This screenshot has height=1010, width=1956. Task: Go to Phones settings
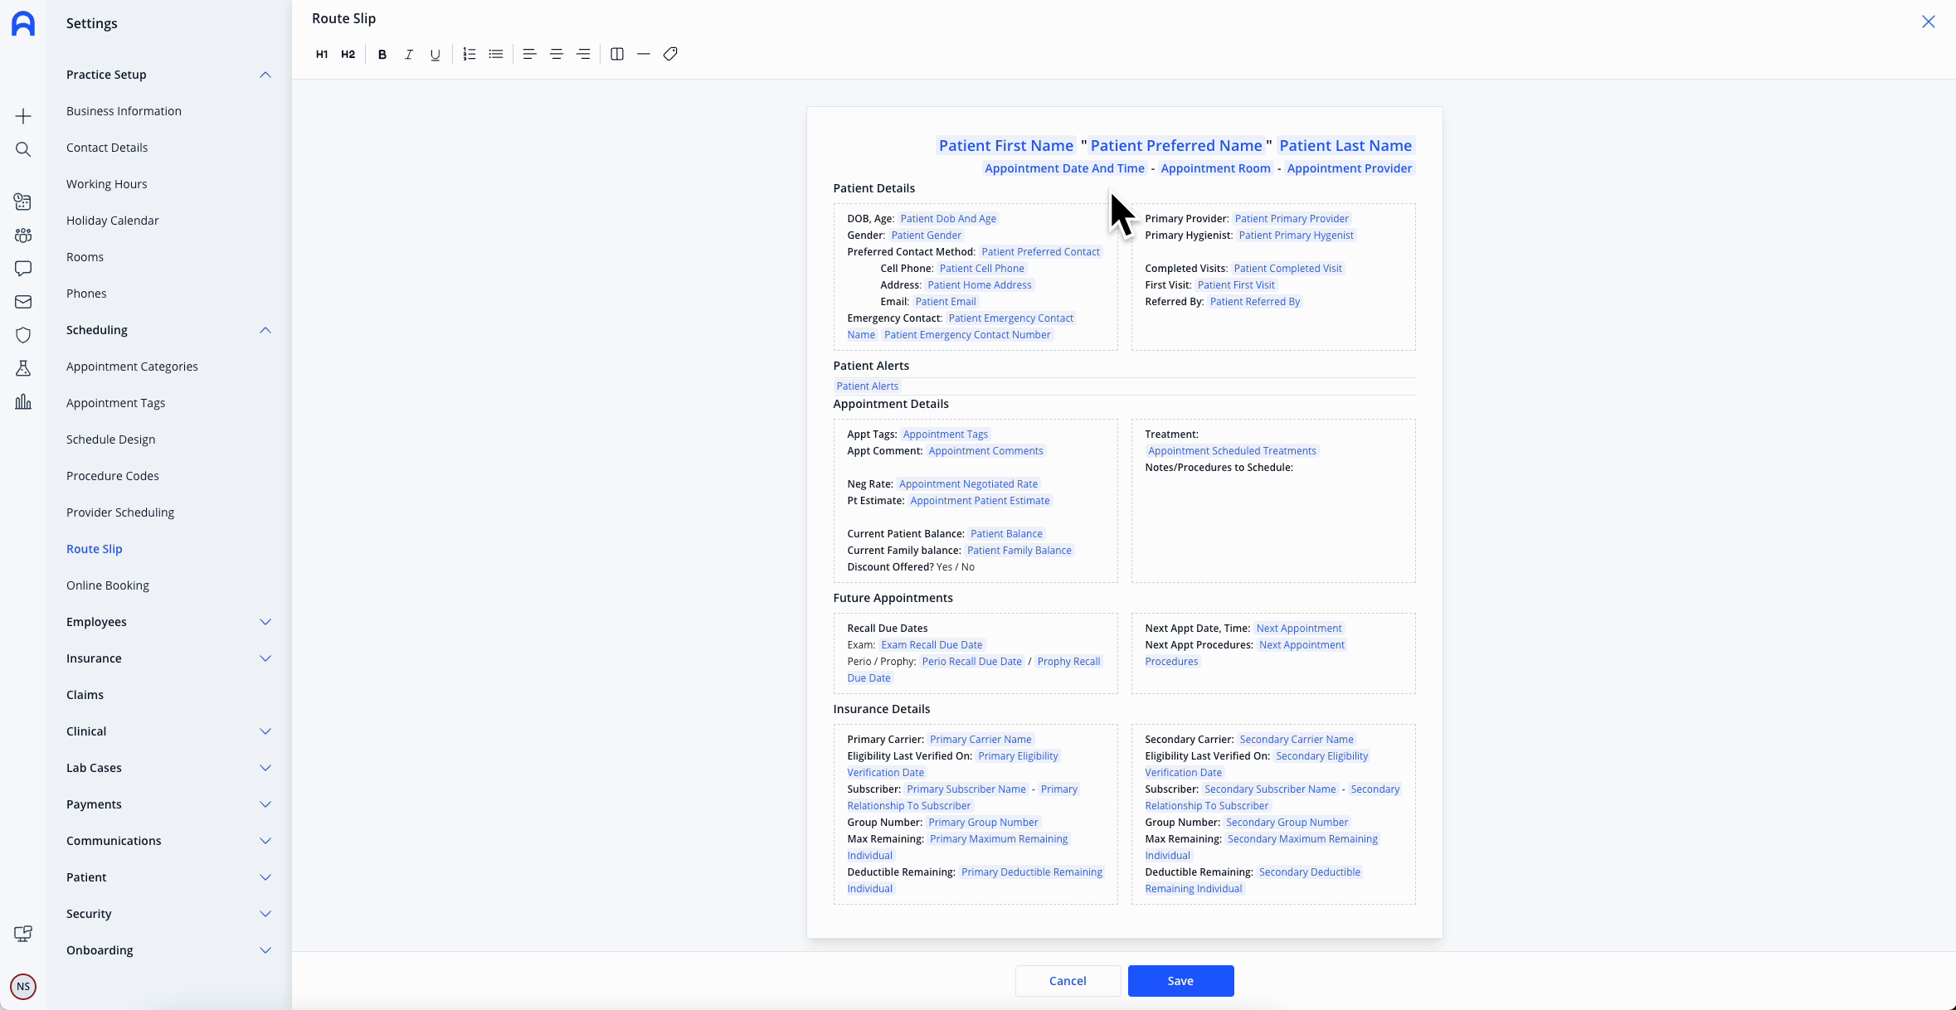point(86,294)
